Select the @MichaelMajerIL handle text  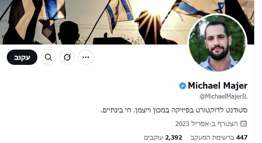[x=224, y=96]
